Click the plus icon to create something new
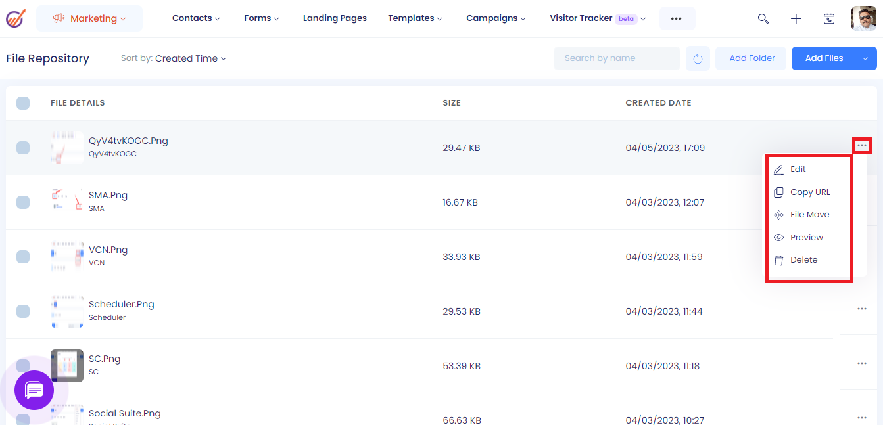Image resolution: width=883 pixels, height=425 pixels. [x=796, y=18]
